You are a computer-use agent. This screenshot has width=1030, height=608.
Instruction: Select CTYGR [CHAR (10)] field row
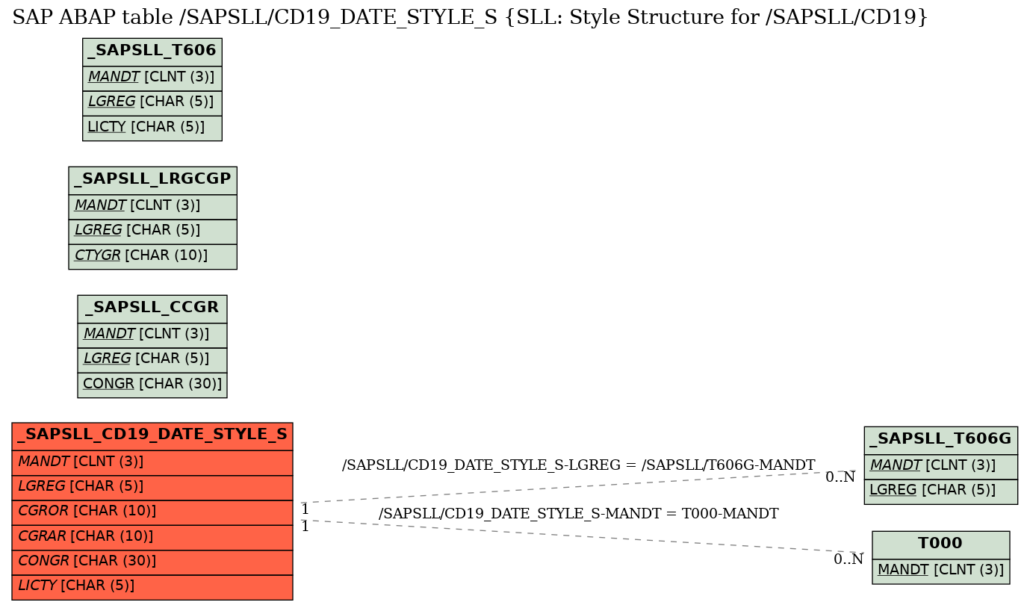pyautogui.click(x=152, y=256)
